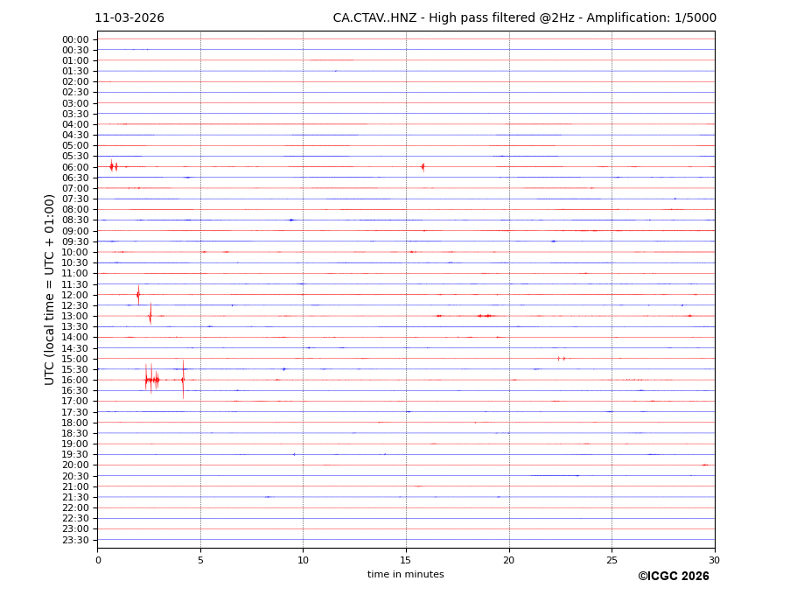Click the vertical UTC local time axis label

50,289
